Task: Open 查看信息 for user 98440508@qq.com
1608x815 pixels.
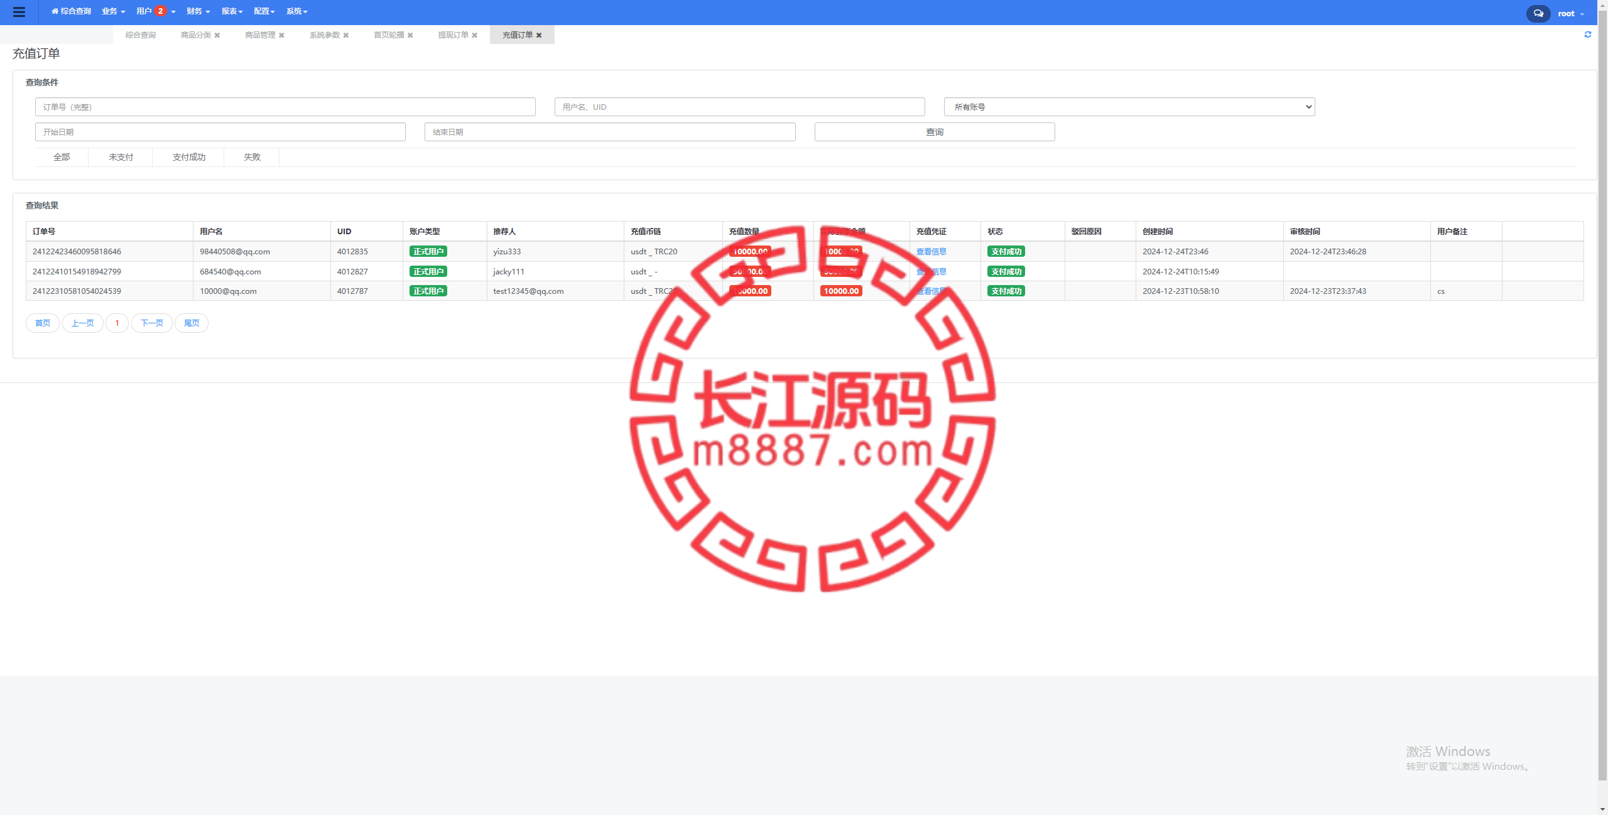Action: [931, 252]
